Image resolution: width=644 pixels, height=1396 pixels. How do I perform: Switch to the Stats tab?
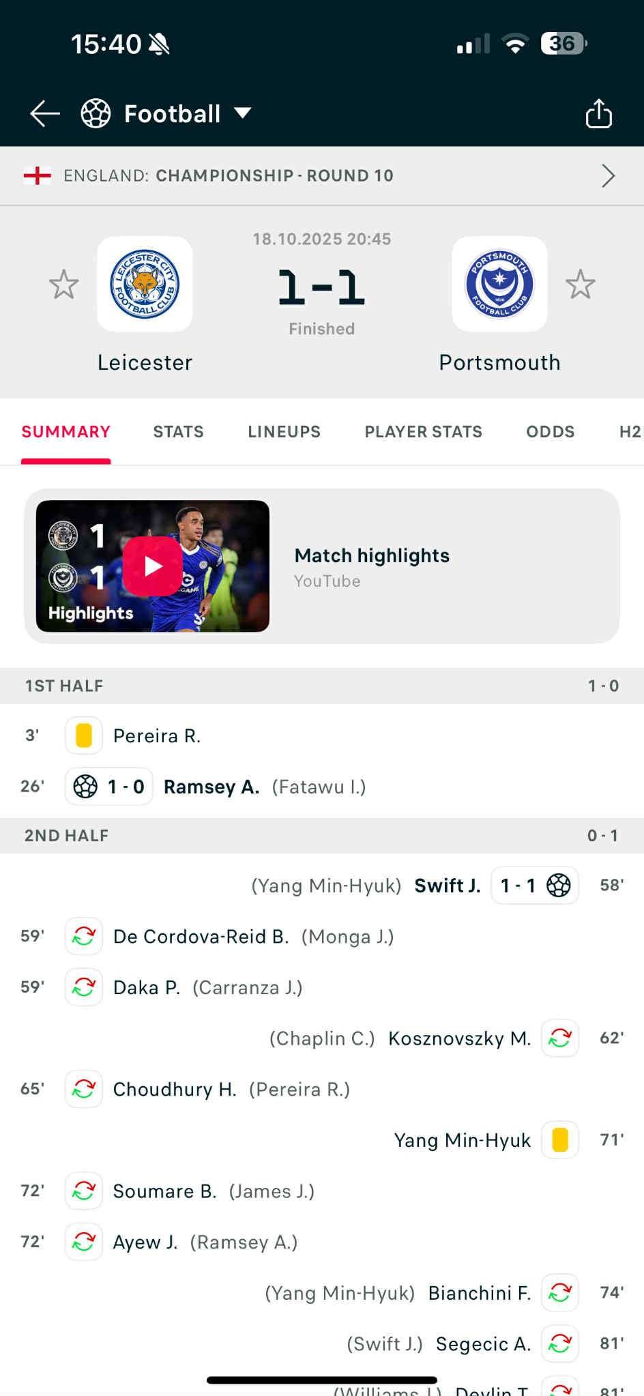(x=178, y=432)
